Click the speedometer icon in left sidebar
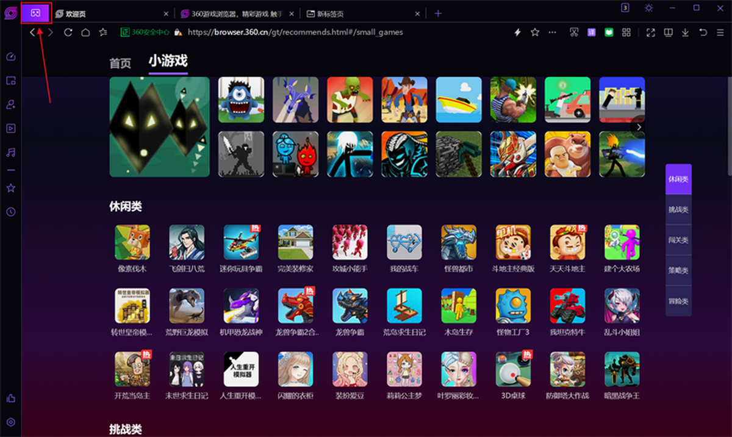This screenshot has width=732, height=437. [x=10, y=57]
